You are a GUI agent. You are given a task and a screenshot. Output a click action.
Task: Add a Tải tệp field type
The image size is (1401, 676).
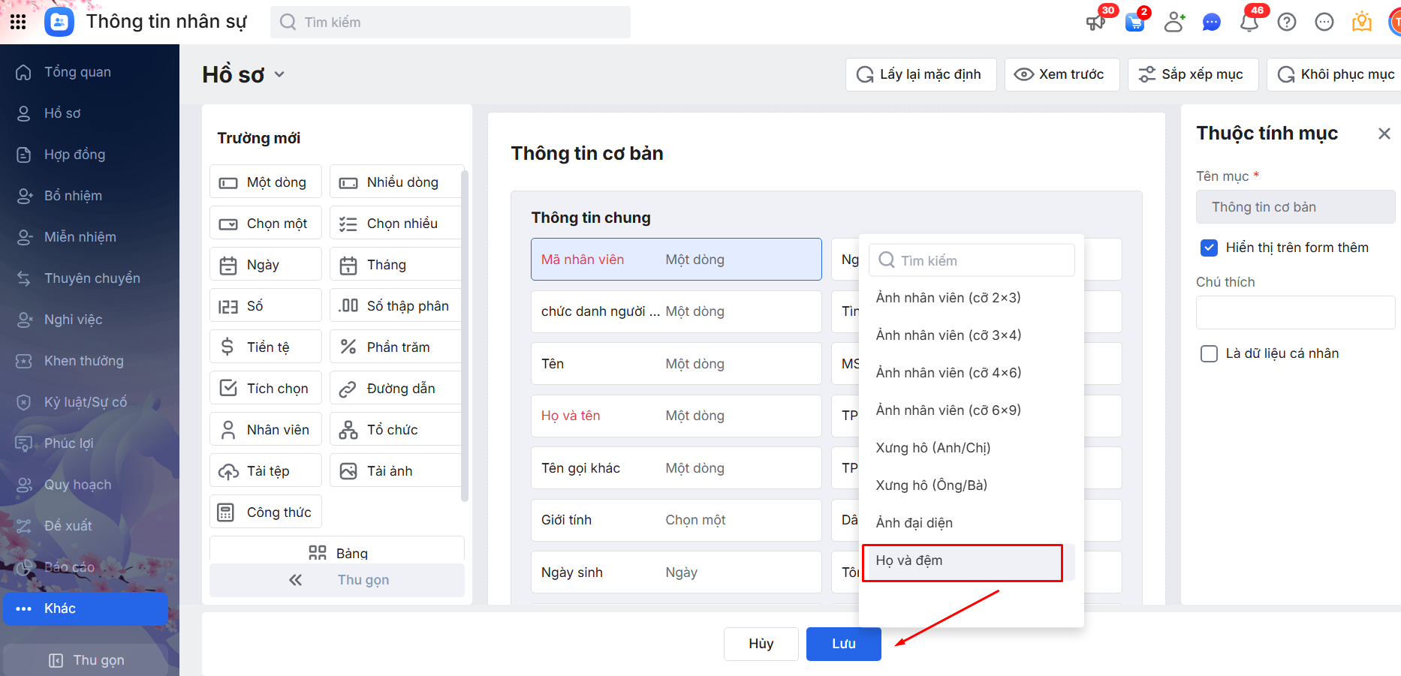point(266,471)
